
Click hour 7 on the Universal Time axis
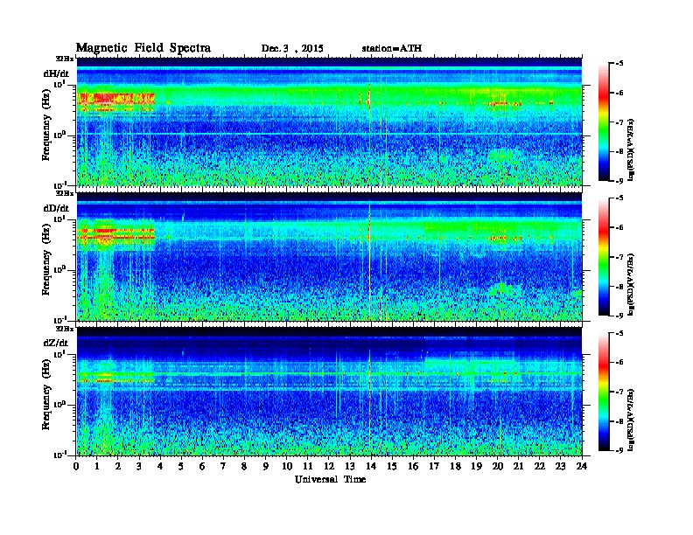click(224, 466)
